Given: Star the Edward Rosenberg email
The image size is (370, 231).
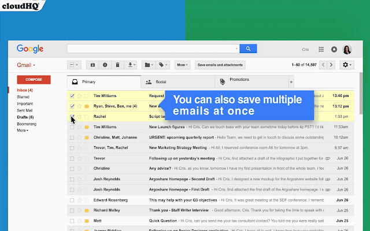Looking at the screenshot, I should click(x=80, y=200).
